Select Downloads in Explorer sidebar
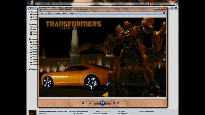The image size is (205, 115). point(34,17)
